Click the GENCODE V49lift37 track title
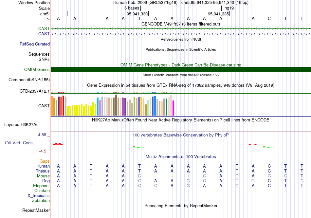 [x=180, y=24]
